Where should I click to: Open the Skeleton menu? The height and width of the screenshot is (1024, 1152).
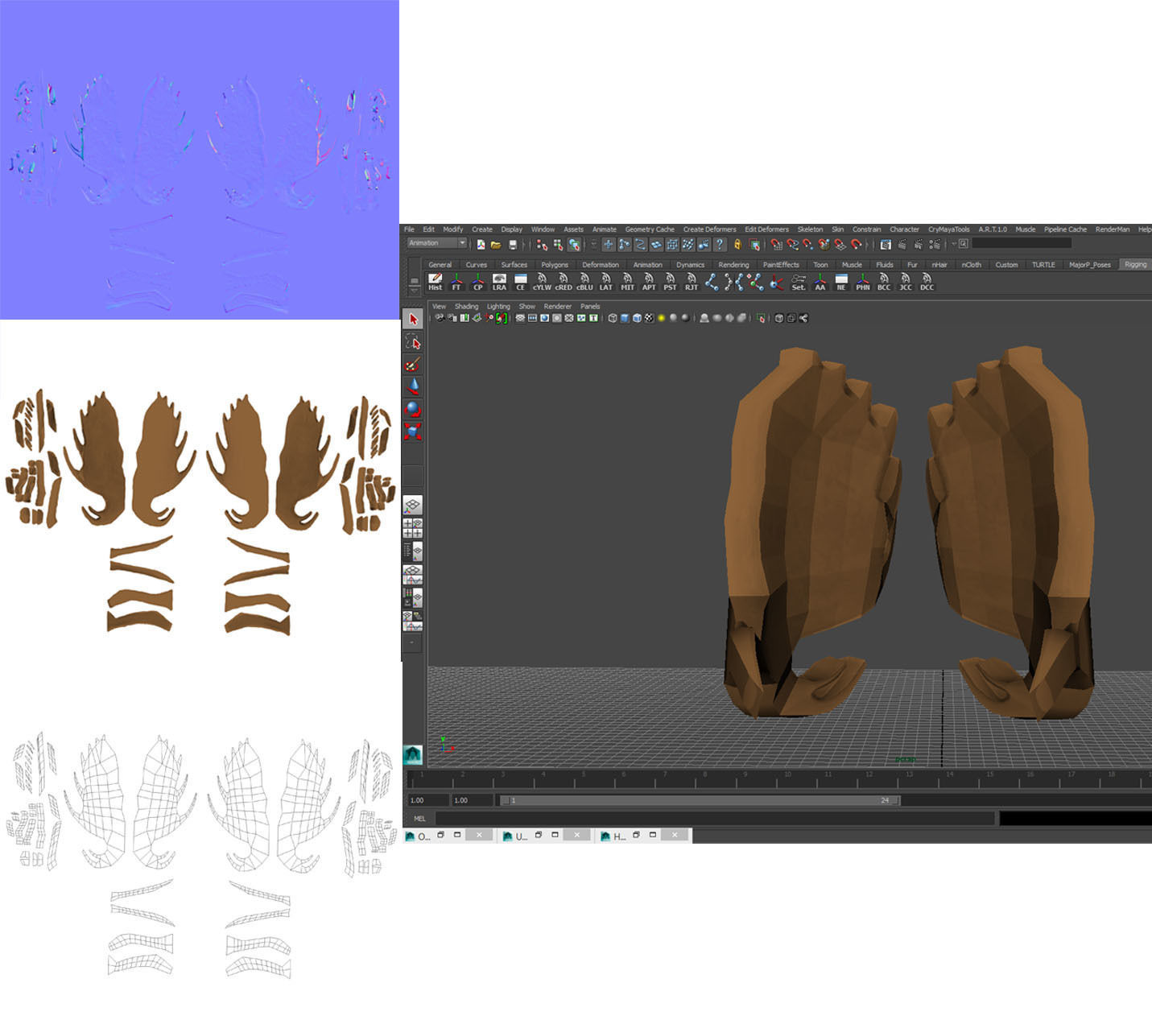tap(810, 229)
